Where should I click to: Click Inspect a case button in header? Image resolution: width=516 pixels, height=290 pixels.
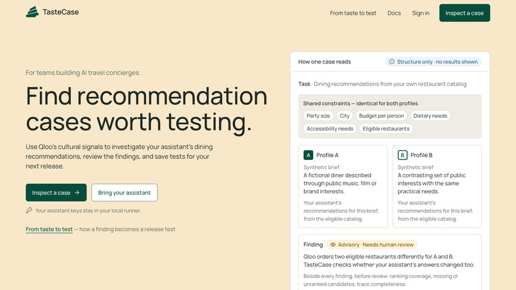click(x=464, y=13)
